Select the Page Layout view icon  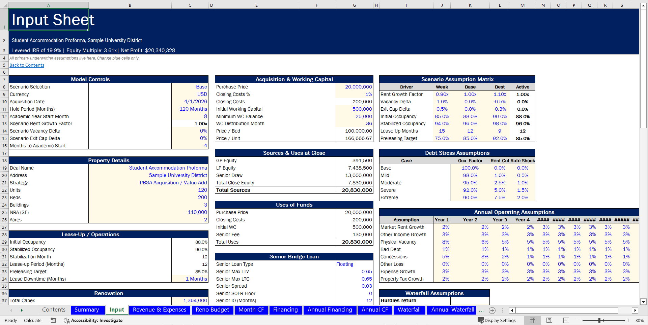coord(549,320)
